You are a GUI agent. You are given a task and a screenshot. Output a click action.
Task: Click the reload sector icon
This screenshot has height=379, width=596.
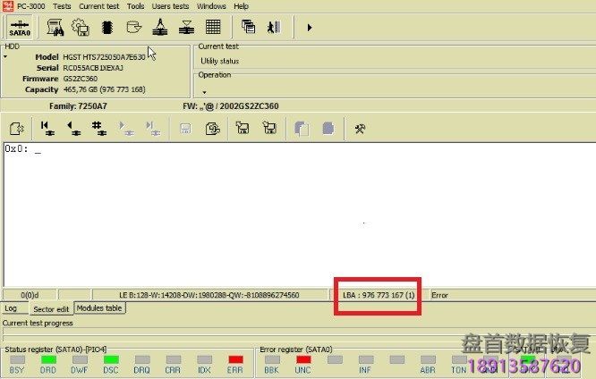[212, 129]
